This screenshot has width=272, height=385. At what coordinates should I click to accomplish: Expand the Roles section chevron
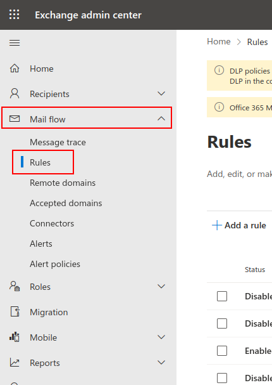click(x=161, y=286)
